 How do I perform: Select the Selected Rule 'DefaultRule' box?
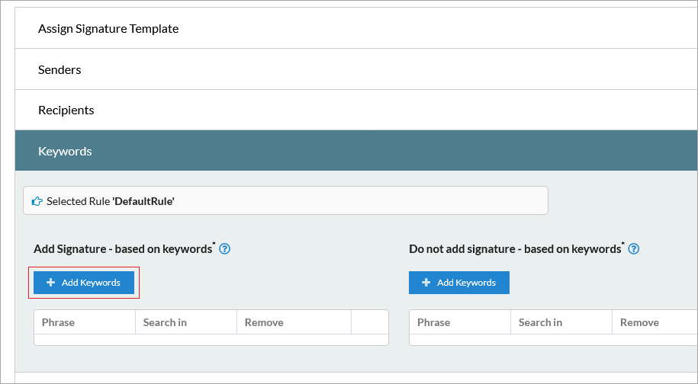[x=285, y=201]
